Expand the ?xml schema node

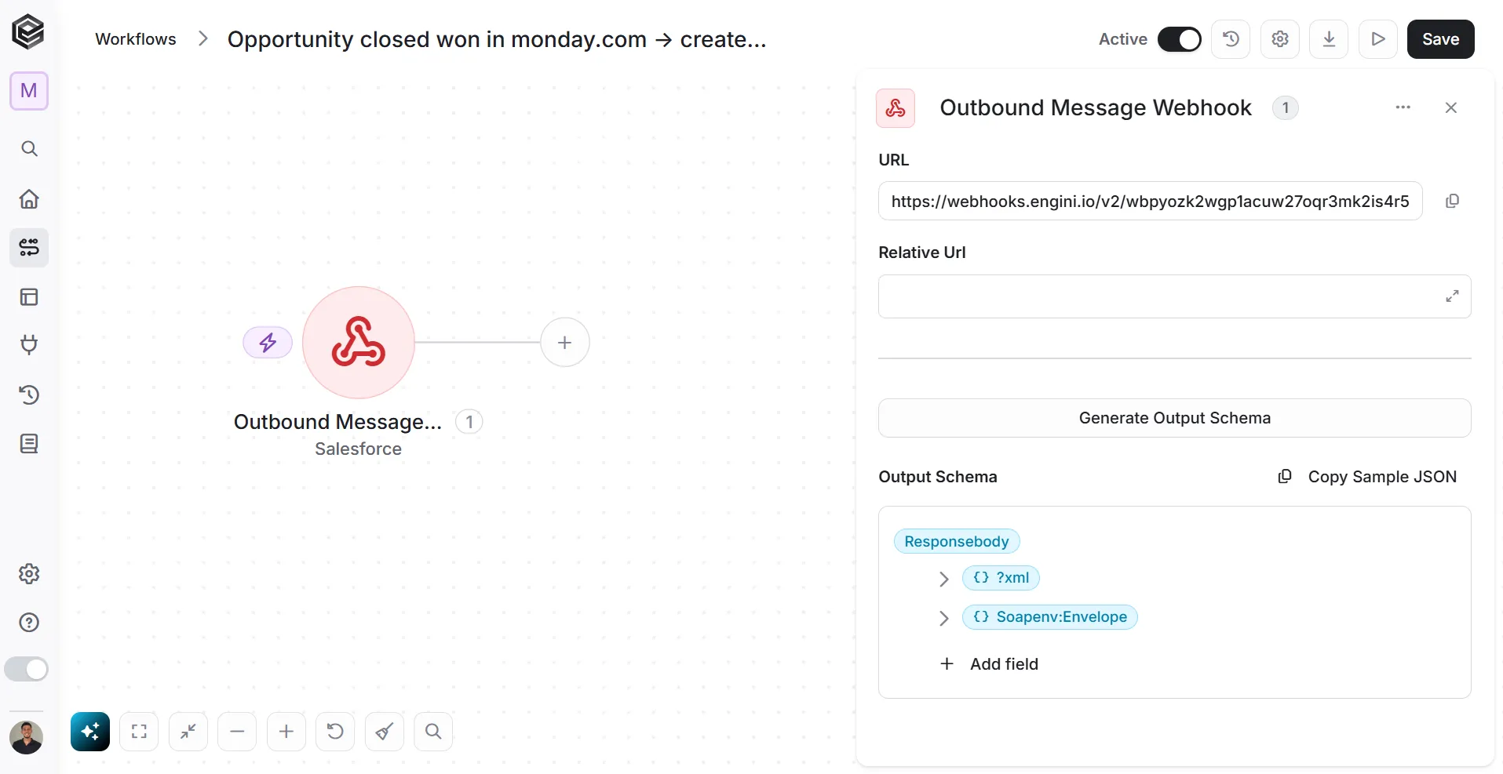(943, 579)
